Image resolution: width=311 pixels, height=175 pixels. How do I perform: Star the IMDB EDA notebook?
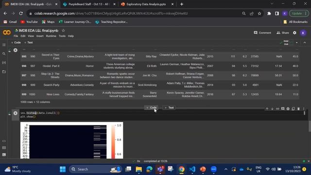(63, 31)
